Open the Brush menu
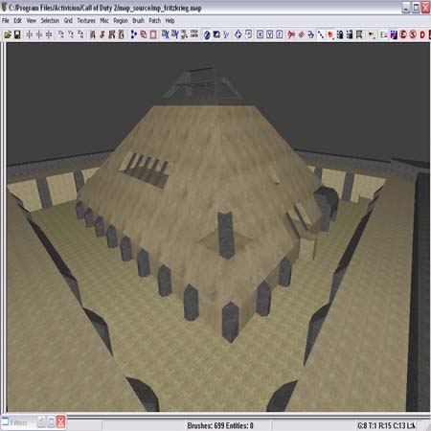 click(138, 21)
